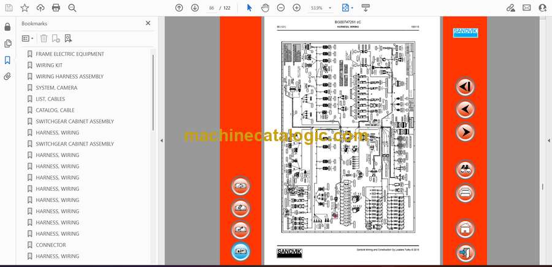Viewport: 552px width, 267px height.
Task: Click the orange Home button
Action: click(465, 228)
